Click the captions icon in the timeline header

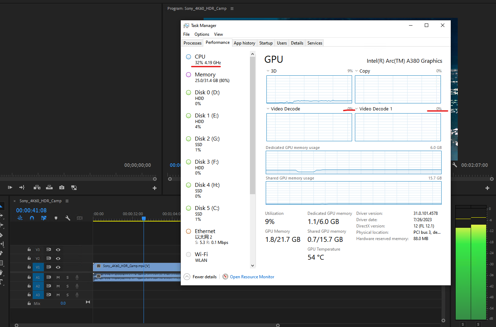pos(79,218)
